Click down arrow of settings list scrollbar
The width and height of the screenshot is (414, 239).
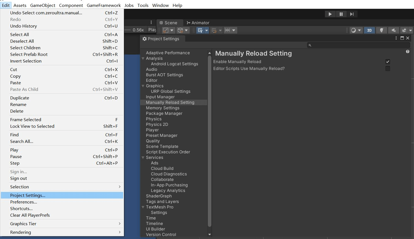coord(209,235)
